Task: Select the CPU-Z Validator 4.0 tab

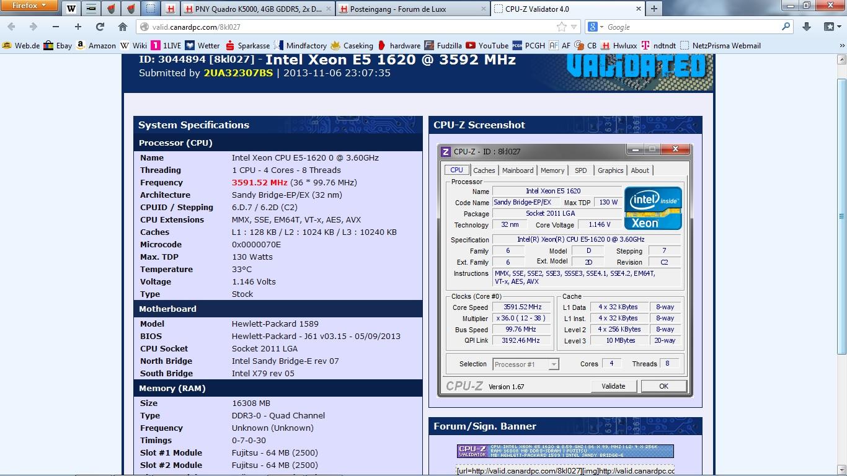Action: coord(567,9)
